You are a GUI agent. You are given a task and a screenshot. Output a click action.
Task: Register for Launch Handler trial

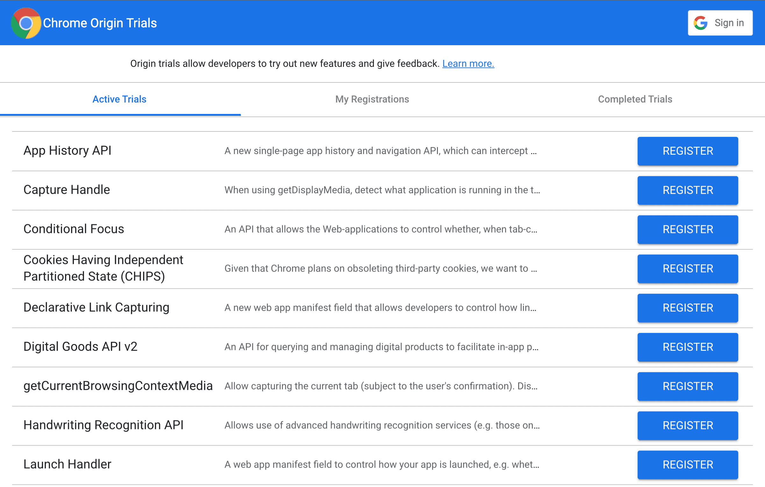[688, 464]
